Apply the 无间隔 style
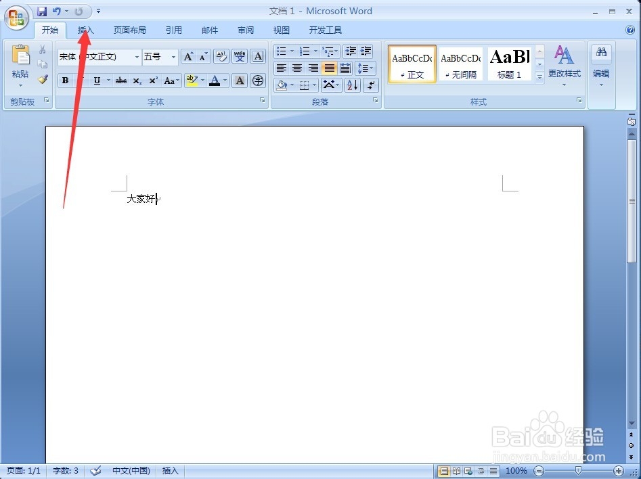 point(461,64)
